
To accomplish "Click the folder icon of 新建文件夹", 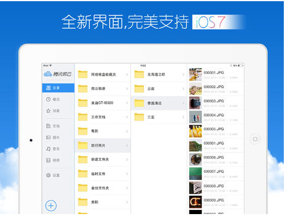I will pos(83,160).
